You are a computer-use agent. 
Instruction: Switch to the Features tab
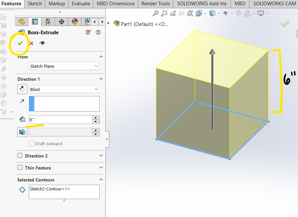[11, 4]
